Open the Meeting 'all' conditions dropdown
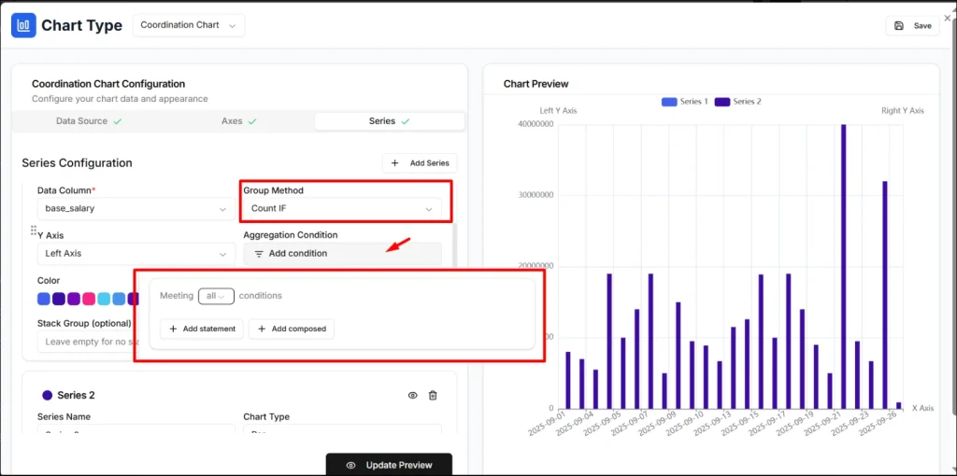Screen dimensions: 957x476 [x=216, y=296]
